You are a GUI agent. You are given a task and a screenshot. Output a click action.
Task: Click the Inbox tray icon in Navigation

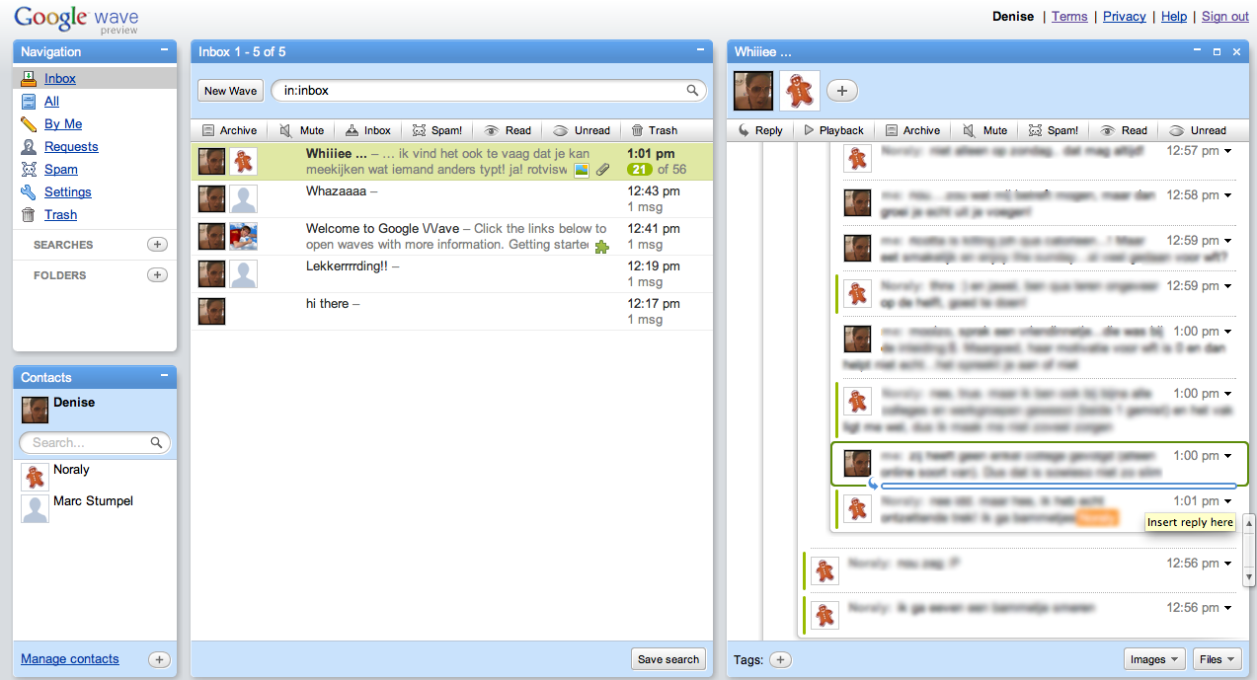click(x=29, y=78)
